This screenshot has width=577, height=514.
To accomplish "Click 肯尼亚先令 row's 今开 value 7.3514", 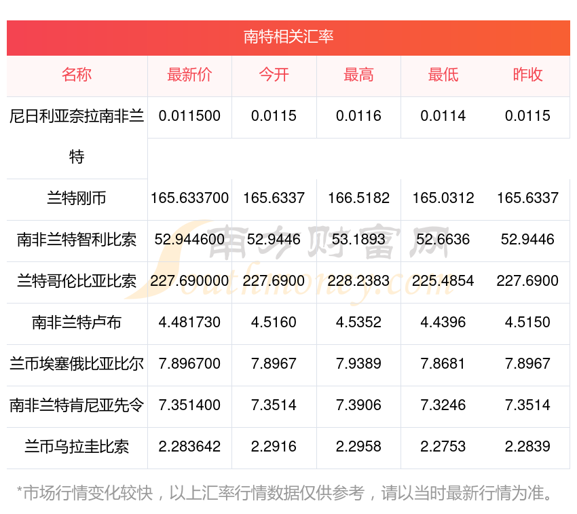I will click(274, 405).
